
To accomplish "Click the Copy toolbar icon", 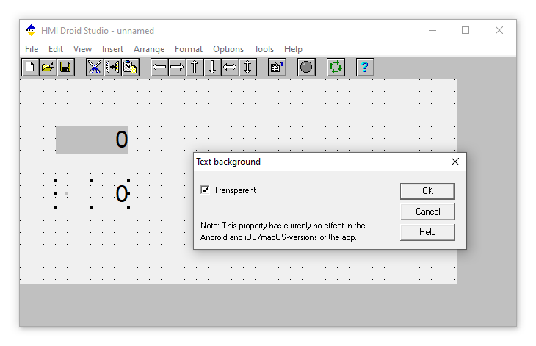I will pos(112,67).
